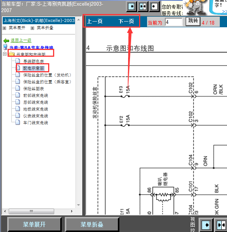The width and height of the screenshot is (227, 232).
Task: Click 返回上一级 link
Action: point(21,40)
